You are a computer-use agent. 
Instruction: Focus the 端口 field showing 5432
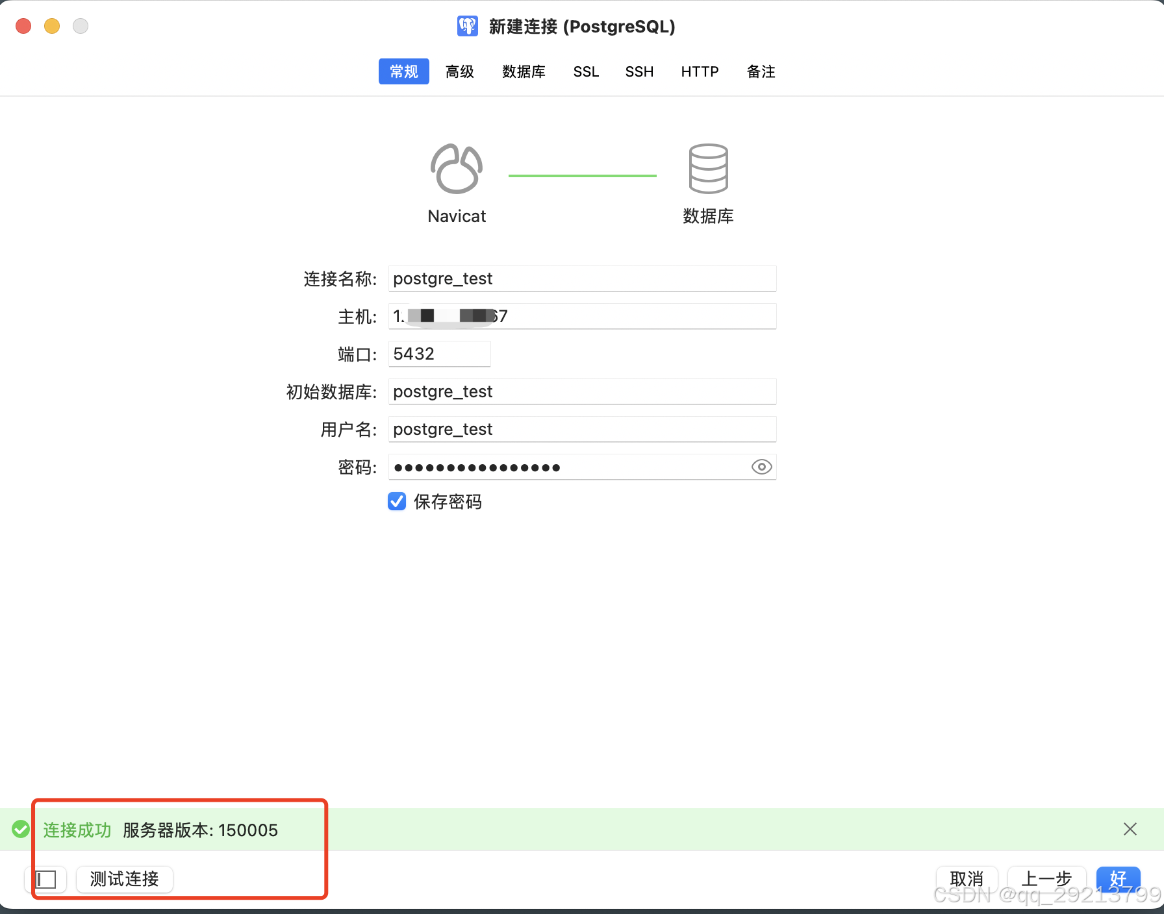click(x=439, y=354)
